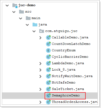Open CountDownLatchDemo file name

pos(71,44)
